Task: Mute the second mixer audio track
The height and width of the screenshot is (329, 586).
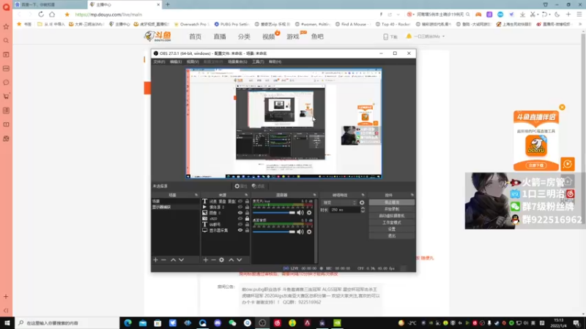Action: coord(300,232)
